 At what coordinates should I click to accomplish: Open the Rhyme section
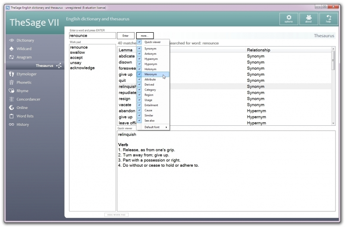[22, 91]
